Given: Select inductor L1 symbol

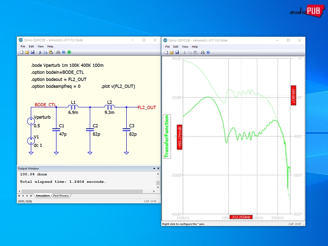Looking at the screenshot, I should (73, 107).
